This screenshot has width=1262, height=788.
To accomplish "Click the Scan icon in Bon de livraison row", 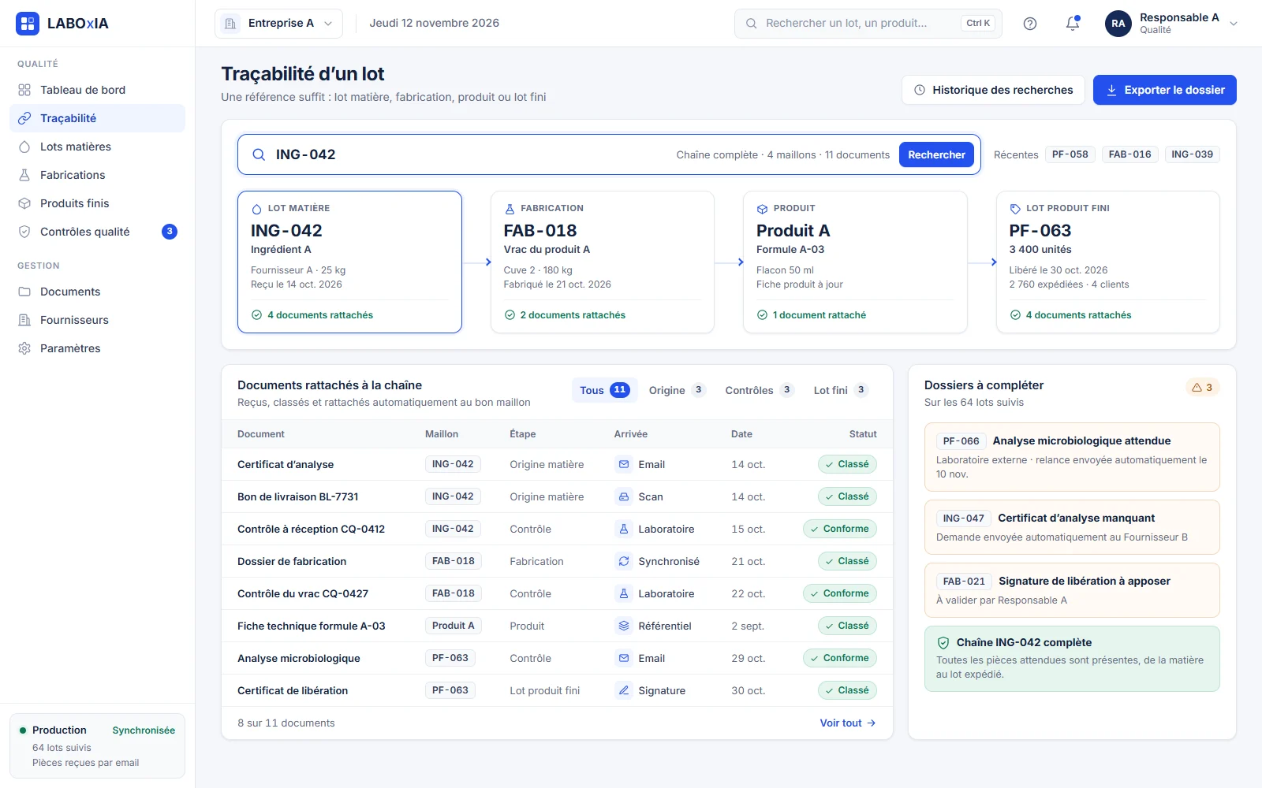I will point(624,496).
